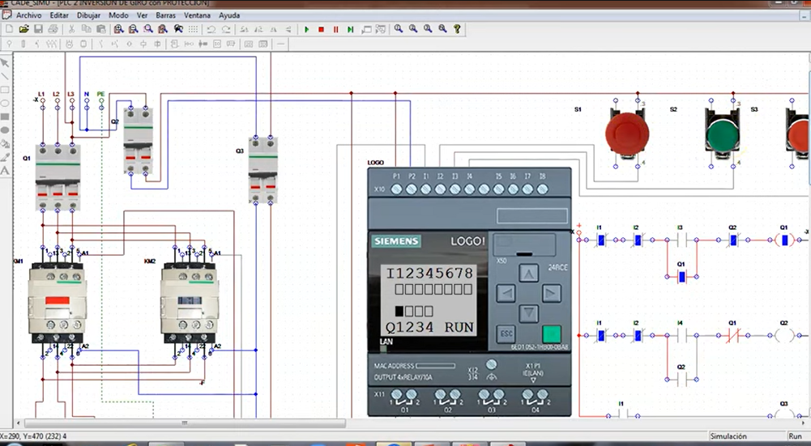
Task: Stop the simulation with red square icon
Action: [321, 29]
